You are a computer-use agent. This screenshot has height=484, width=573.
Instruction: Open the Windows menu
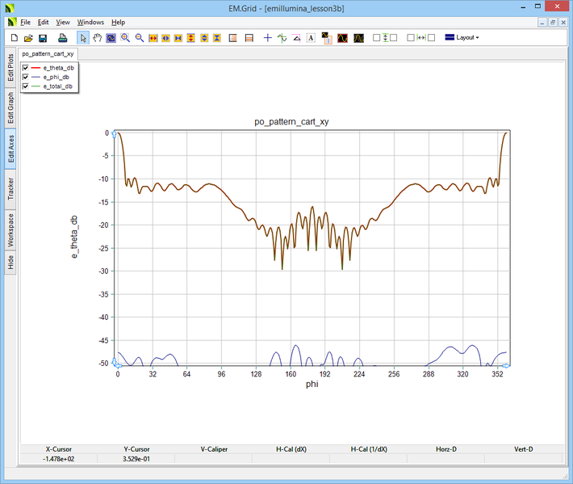(90, 22)
